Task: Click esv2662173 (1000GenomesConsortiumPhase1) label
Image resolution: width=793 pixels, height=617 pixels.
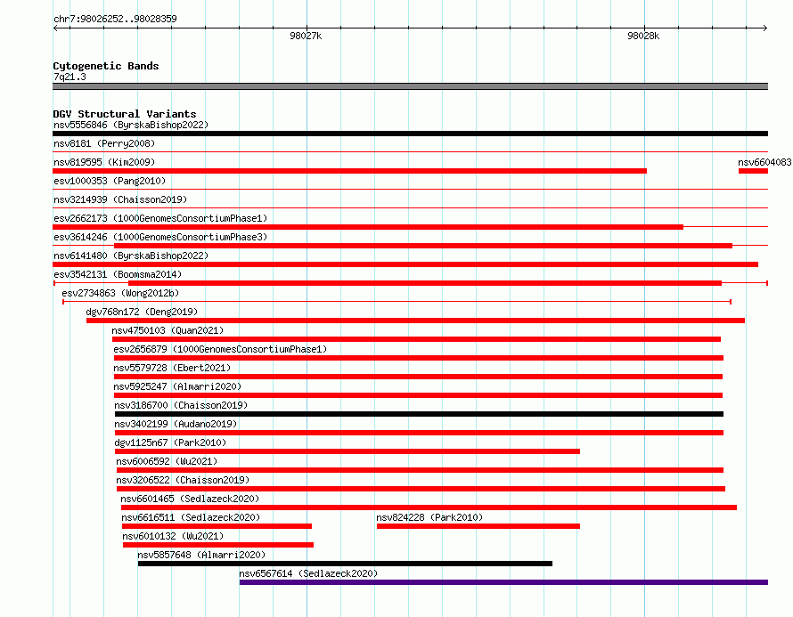Action: [x=160, y=218]
